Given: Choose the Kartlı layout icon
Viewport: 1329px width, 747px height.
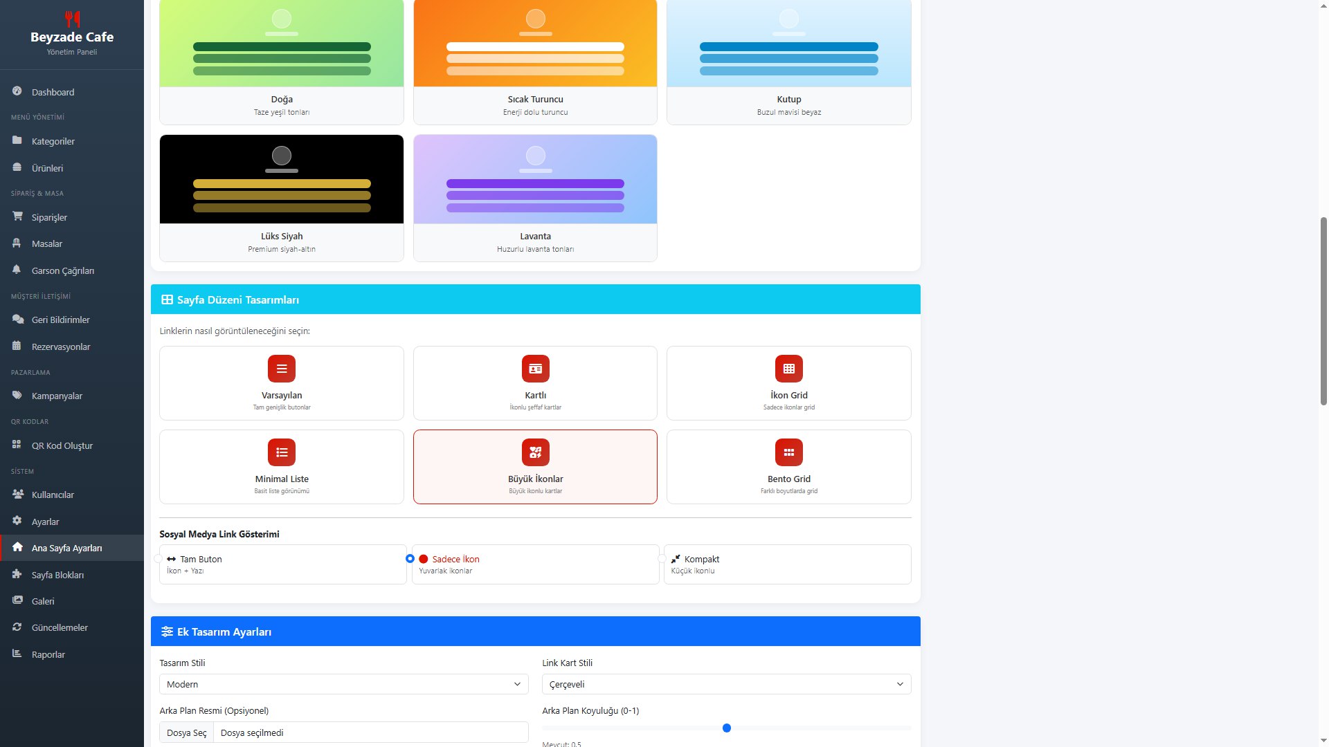Looking at the screenshot, I should click(x=535, y=369).
